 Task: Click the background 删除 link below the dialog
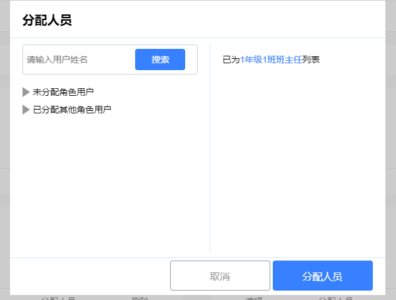(x=140, y=298)
